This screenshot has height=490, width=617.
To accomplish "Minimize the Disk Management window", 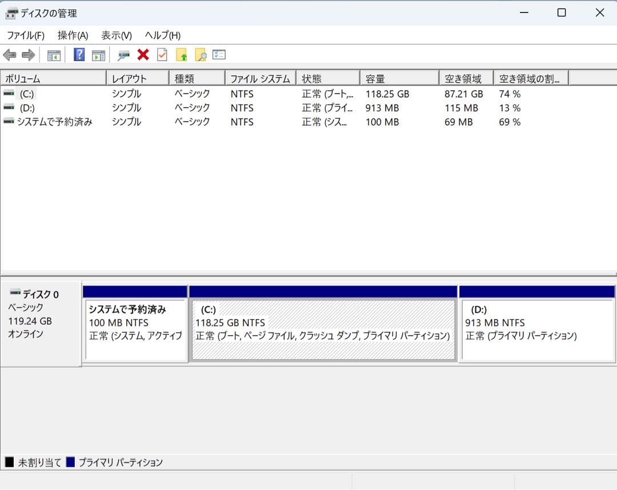I will [524, 13].
